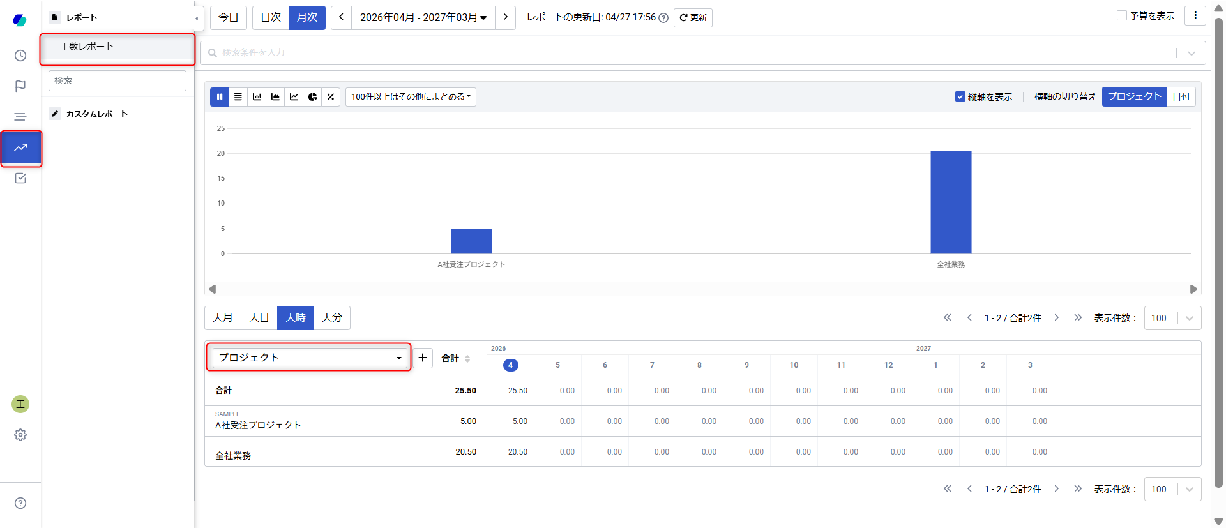Open the timer clock icon in sidebar
Screen dimensions: 1226x528
(20, 56)
